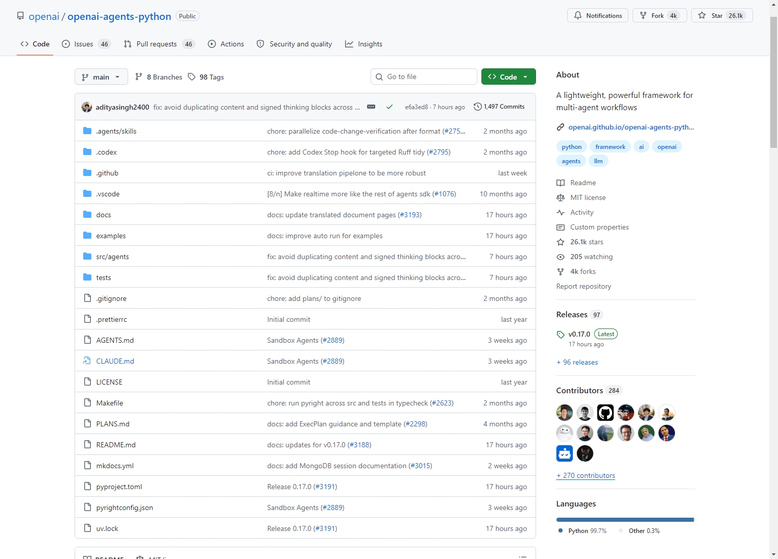Click the pyproject.toml file icon
The image size is (778, 559).
click(x=87, y=486)
